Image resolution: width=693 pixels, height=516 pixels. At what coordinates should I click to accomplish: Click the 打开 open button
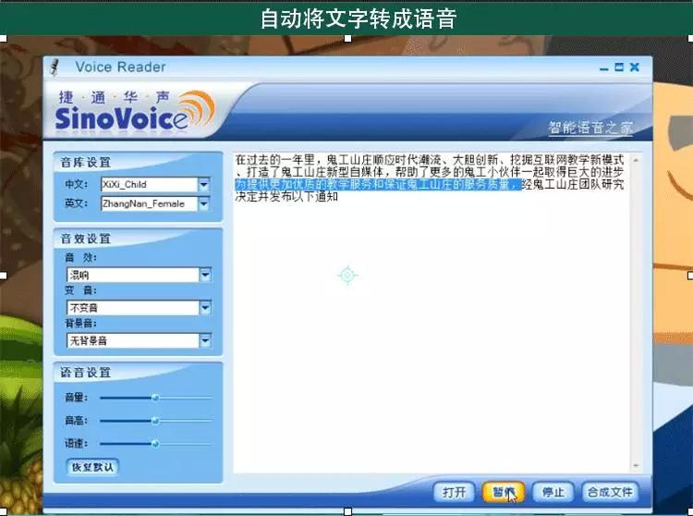[x=455, y=492]
